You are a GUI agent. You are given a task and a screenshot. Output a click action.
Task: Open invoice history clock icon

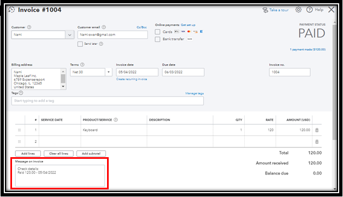[x=11, y=10]
